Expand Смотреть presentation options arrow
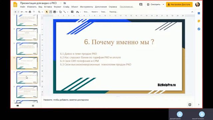The height and width of the screenshot is (120, 213). (x=163, y=4)
